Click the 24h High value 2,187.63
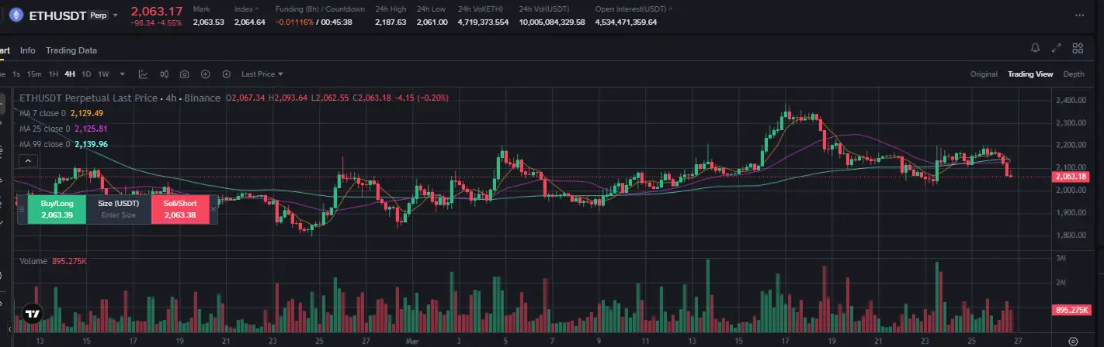The image size is (1104, 347). pyautogui.click(x=391, y=22)
